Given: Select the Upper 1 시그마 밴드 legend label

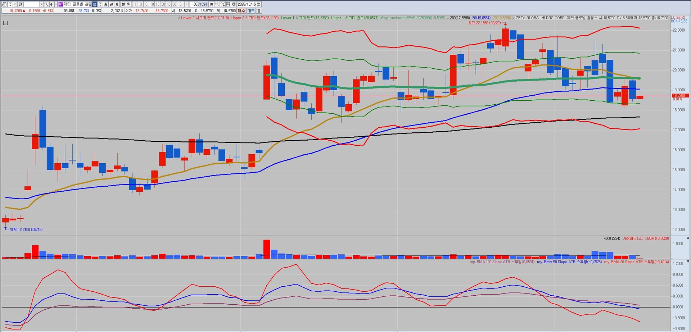Looking at the screenshot, I should tap(354, 18).
